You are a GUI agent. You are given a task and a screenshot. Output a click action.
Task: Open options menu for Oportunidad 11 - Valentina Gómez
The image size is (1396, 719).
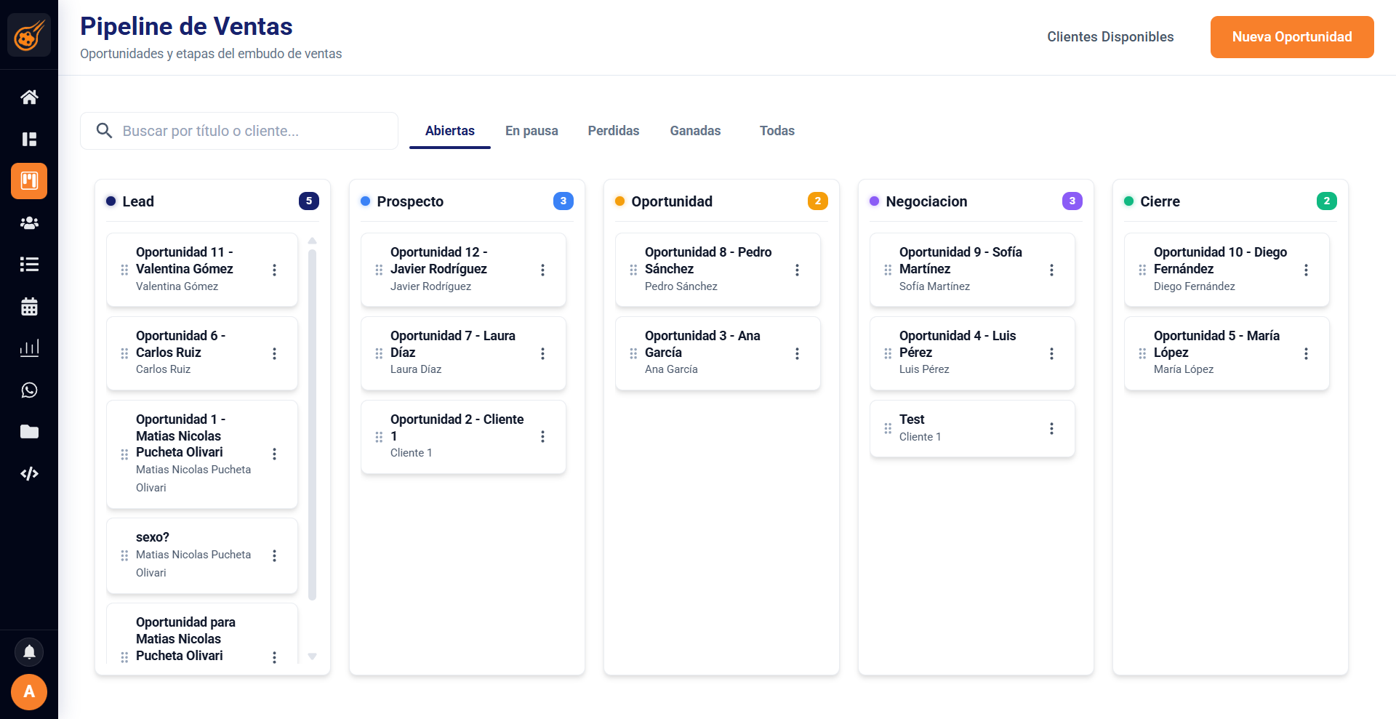point(274,270)
